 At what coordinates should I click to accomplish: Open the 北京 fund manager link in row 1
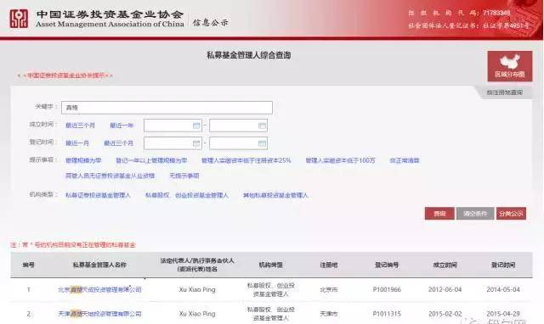pyautogui.click(x=99, y=290)
